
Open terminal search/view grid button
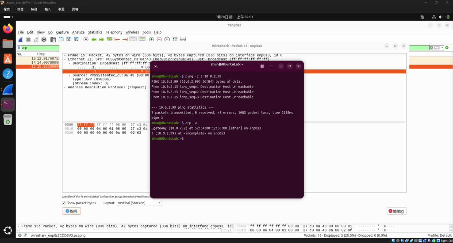262,66
